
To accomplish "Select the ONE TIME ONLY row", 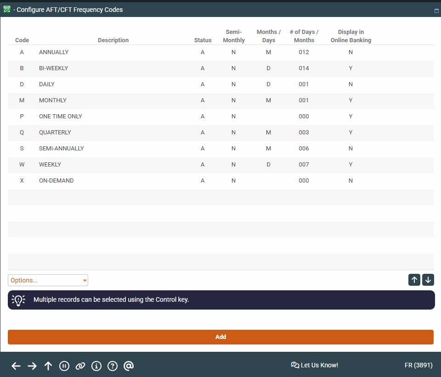I will tap(61, 116).
